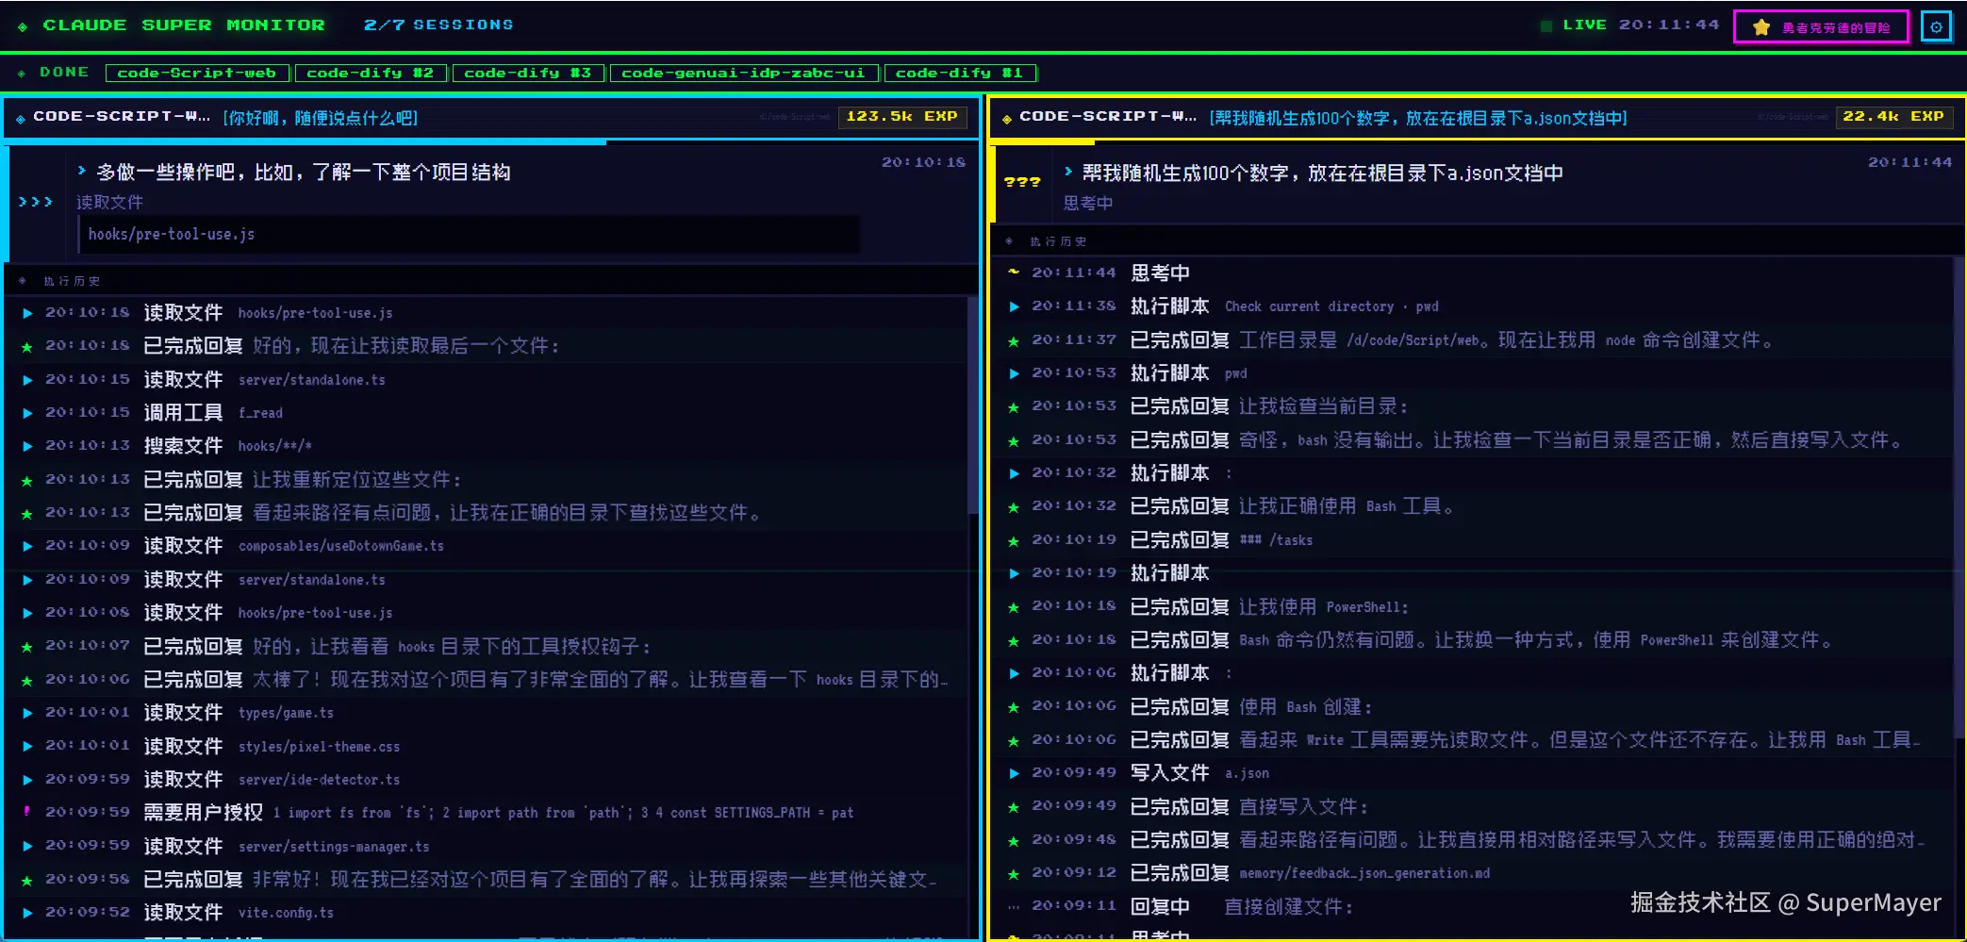This screenshot has height=942, width=1967.
Task: Click the pink exclamation icon on 需要用户授权 row
Action: [27, 813]
